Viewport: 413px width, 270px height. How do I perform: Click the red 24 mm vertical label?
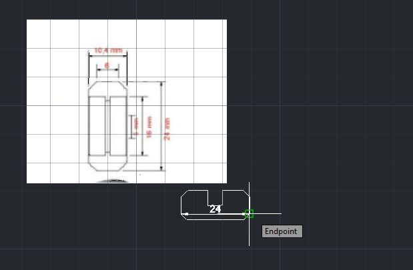click(167, 129)
